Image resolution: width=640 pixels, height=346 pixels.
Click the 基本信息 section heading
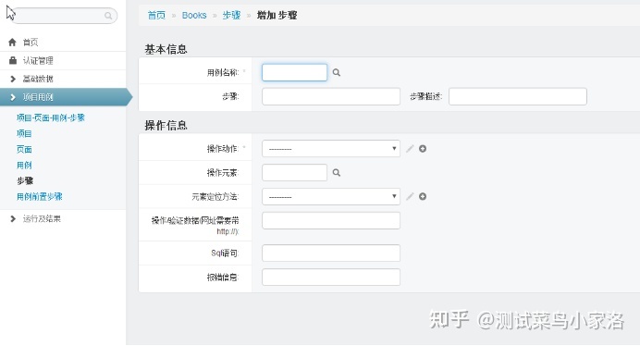pyautogui.click(x=166, y=49)
